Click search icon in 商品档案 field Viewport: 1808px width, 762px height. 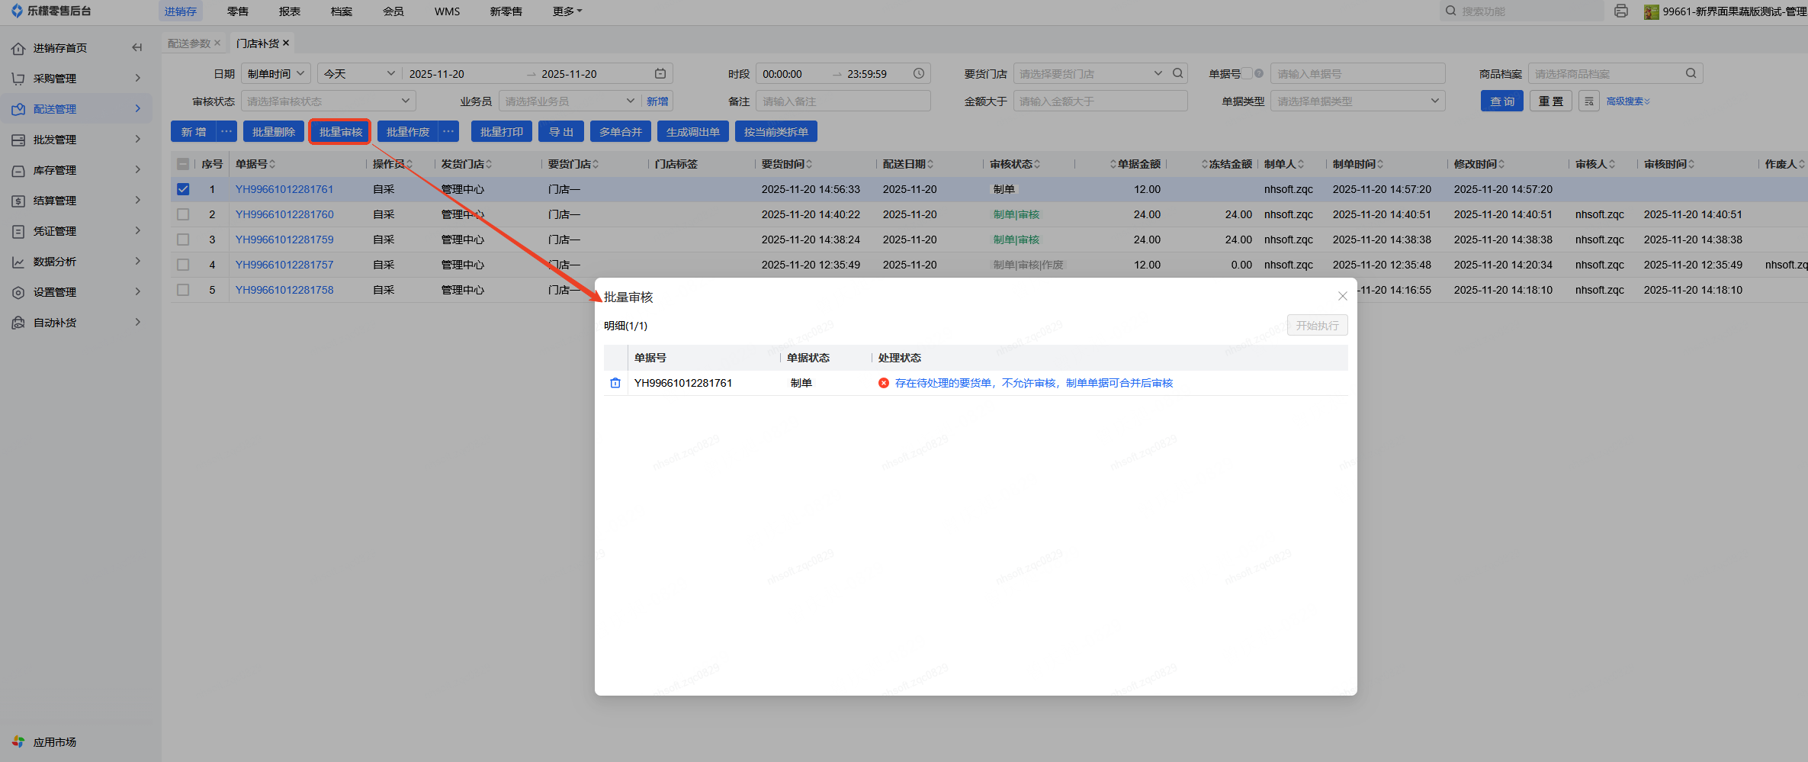click(x=1691, y=73)
